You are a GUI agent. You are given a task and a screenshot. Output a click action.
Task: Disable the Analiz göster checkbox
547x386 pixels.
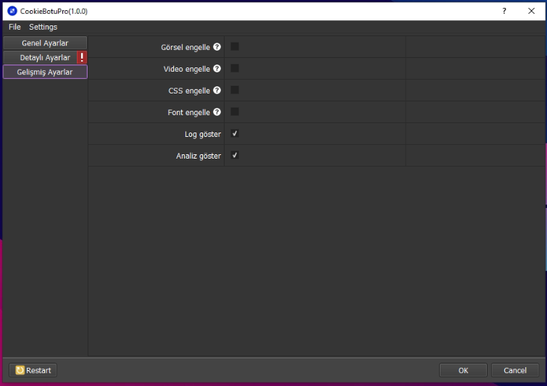tap(235, 156)
